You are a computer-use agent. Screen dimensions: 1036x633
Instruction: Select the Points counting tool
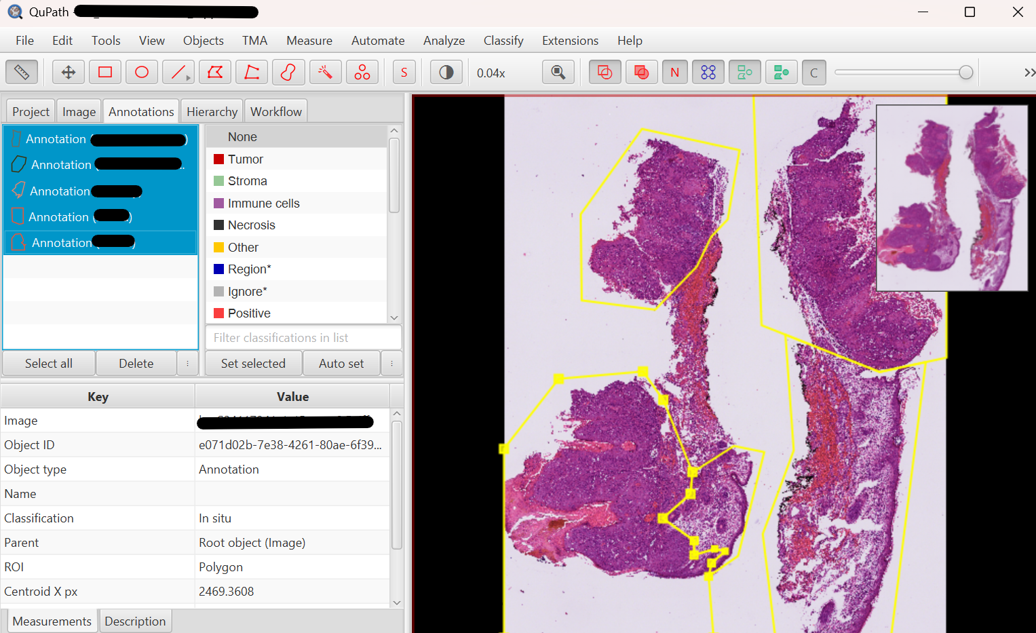pos(362,72)
